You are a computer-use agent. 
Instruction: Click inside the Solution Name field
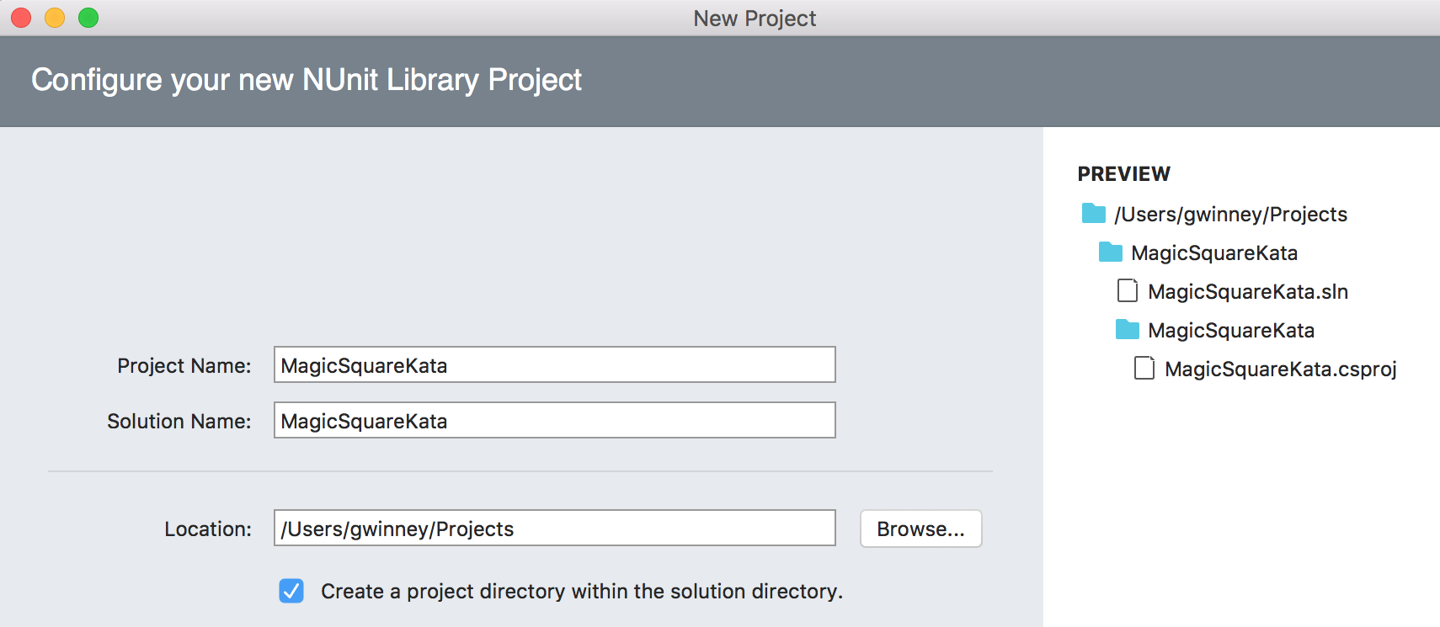554,421
